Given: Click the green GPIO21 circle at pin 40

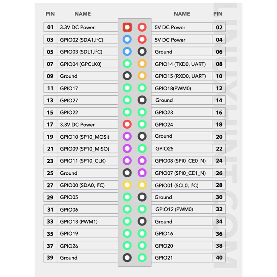Looking at the screenshot, I should (142, 257).
